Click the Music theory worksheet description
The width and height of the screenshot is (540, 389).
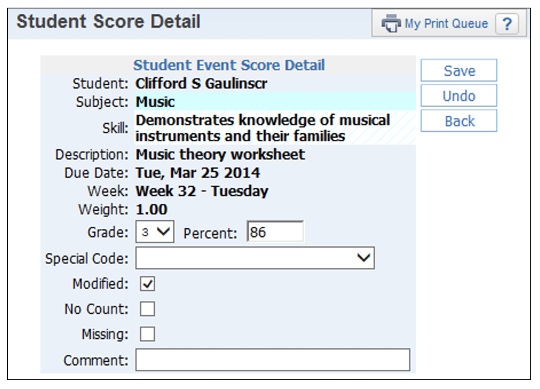[220, 155]
